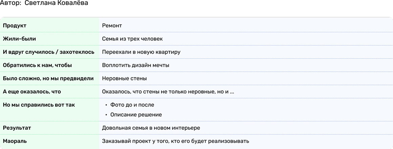Select the Жили-были row label
393x149 pixels.
pyautogui.click(x=19, y=39)
